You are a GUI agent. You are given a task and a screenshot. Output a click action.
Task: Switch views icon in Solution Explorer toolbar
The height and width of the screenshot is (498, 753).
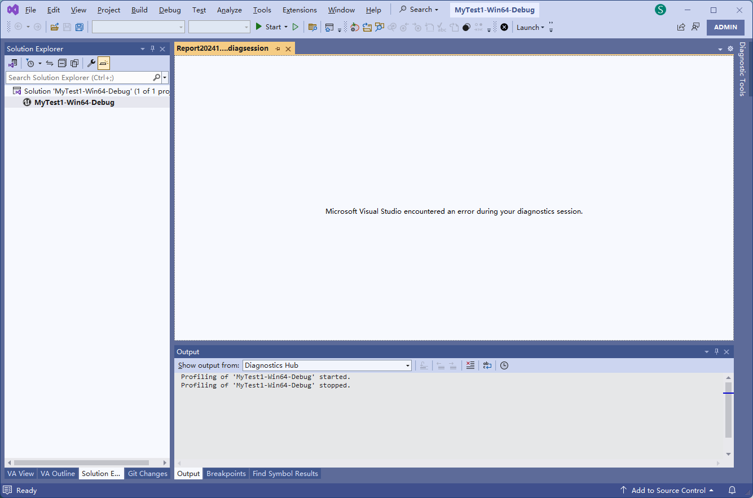pos(12,63)
